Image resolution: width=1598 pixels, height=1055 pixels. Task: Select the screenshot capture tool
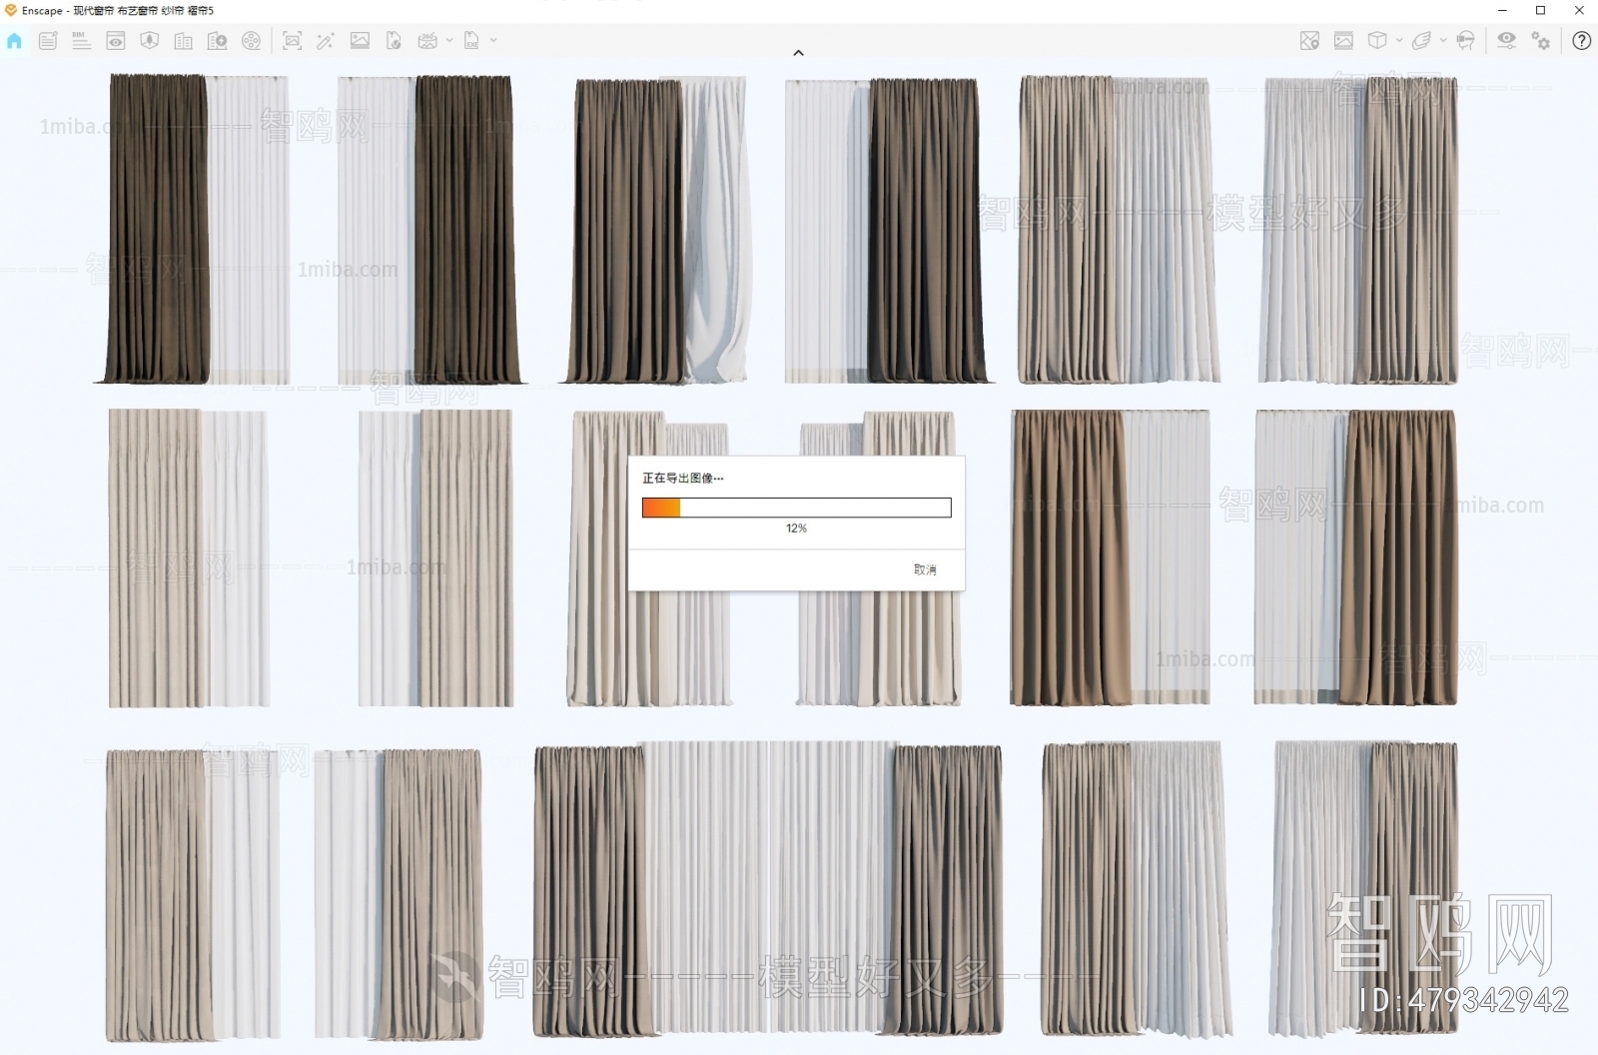point(295,42)
